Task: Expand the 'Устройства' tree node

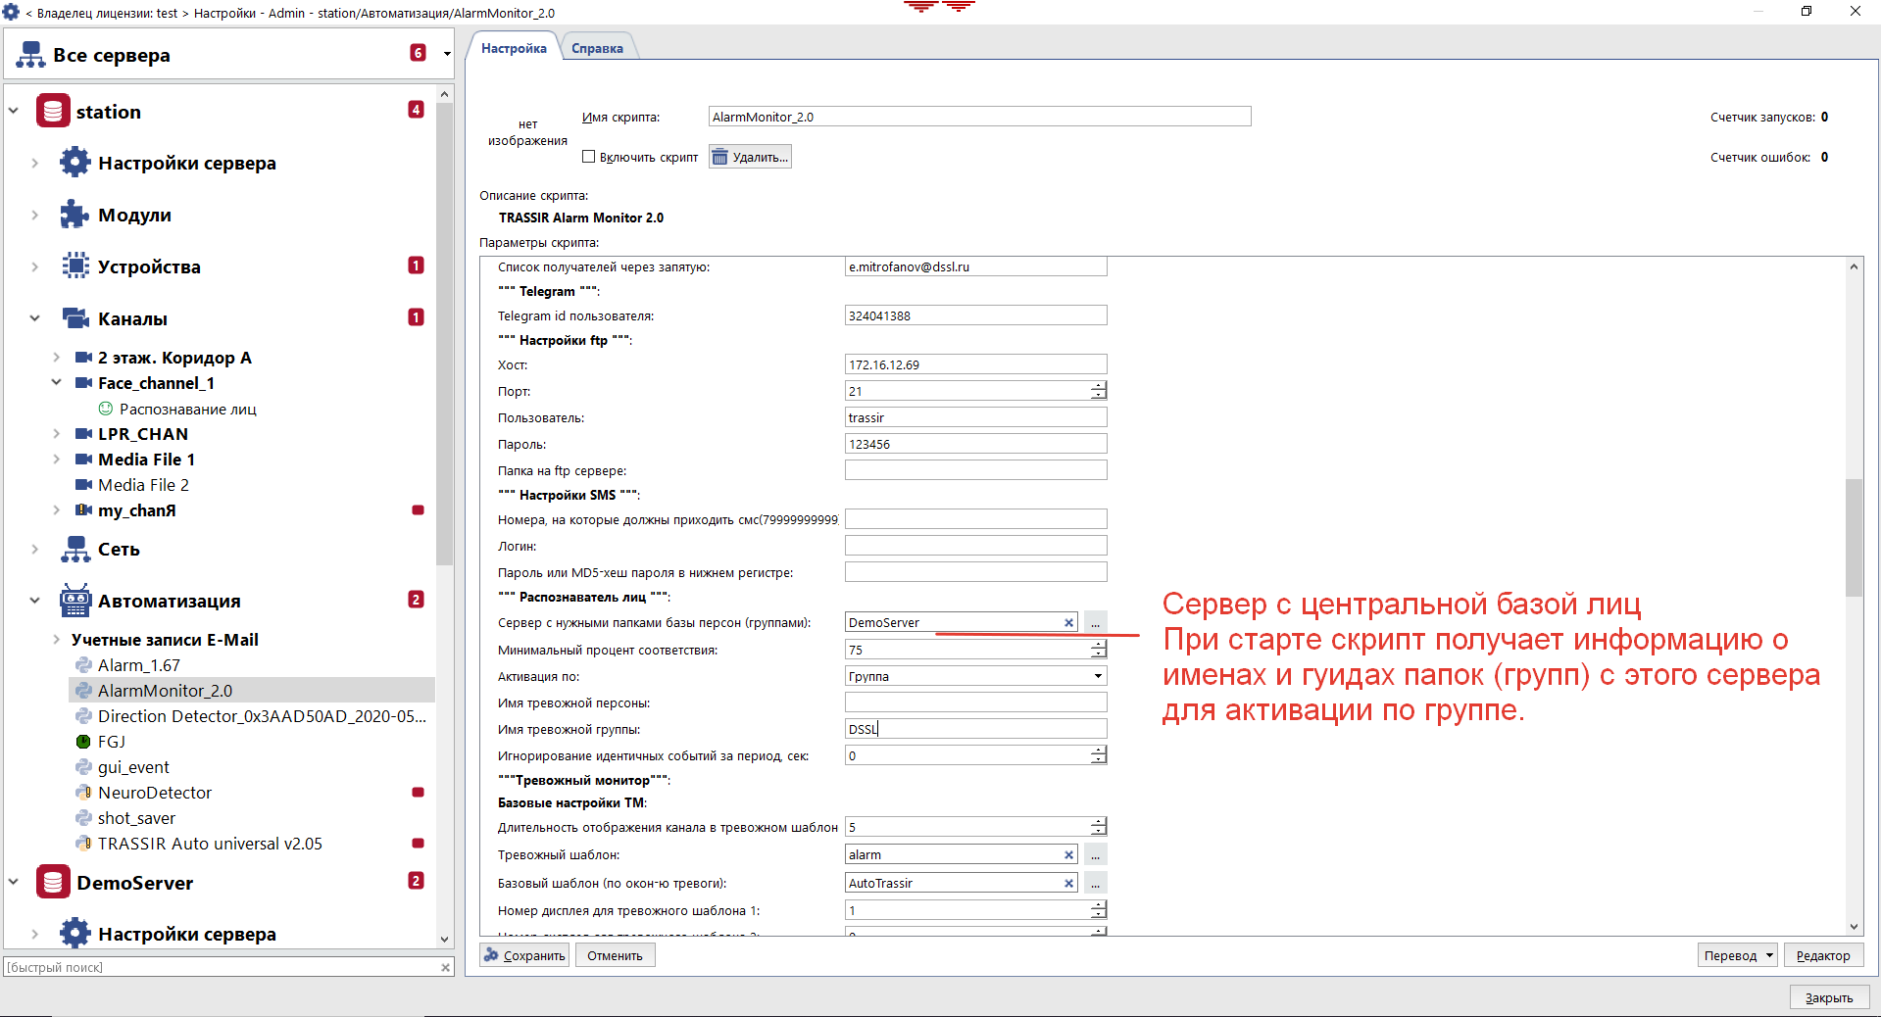Action: pyautogui.click(x=35, y=266)
